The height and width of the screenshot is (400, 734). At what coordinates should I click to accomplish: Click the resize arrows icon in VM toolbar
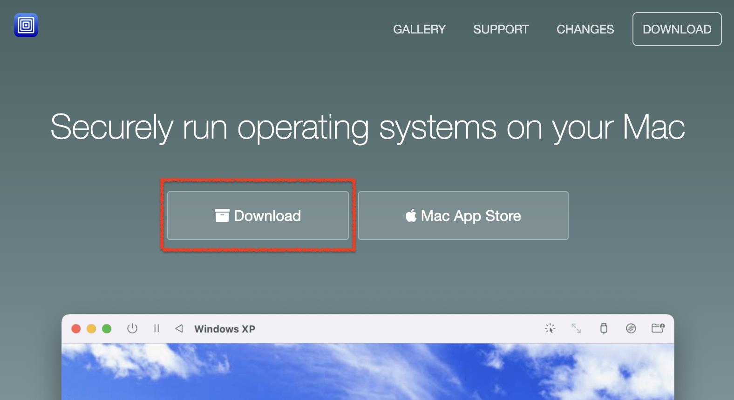pyautogui.click(x=577, y=328)
